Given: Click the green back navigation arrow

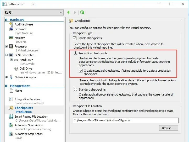Looking at the screenshot, I should (x=69, y=12).
